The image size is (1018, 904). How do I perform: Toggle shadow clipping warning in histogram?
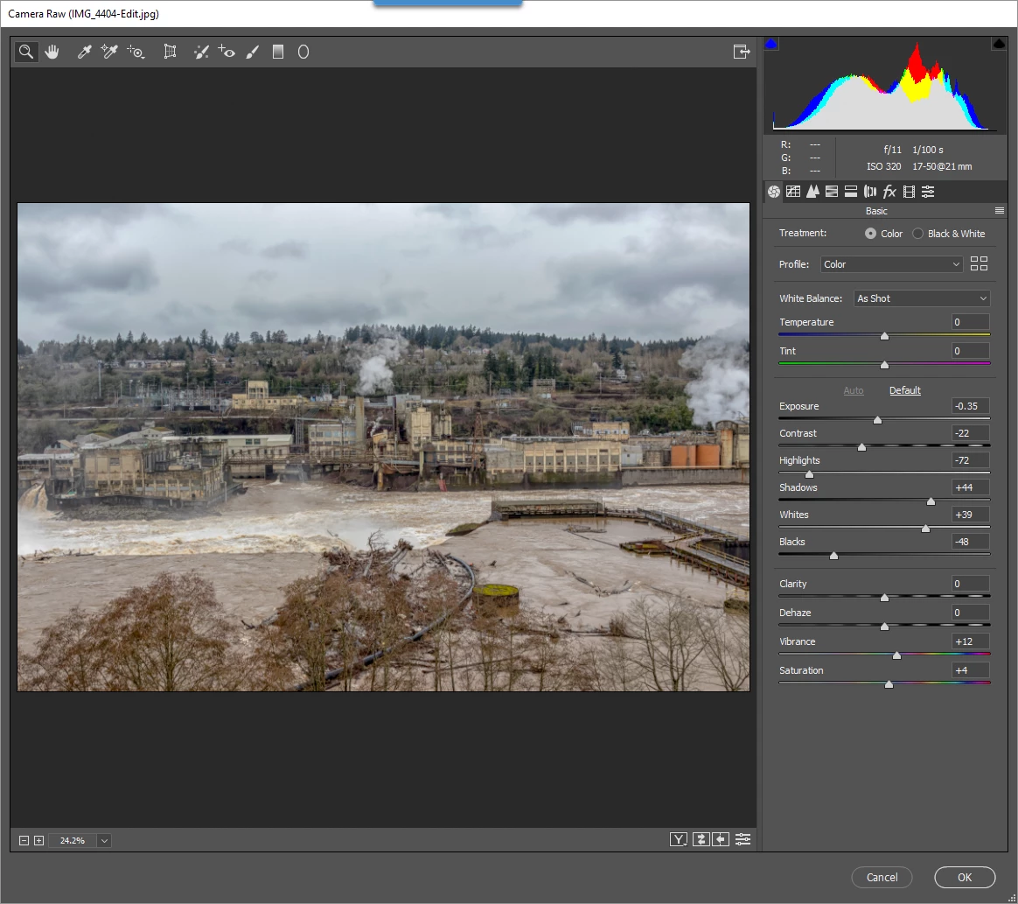770,44
